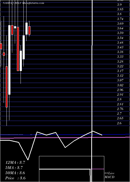Click the 2.6 price axis label

pyautogui.click(x=119, y=123)
